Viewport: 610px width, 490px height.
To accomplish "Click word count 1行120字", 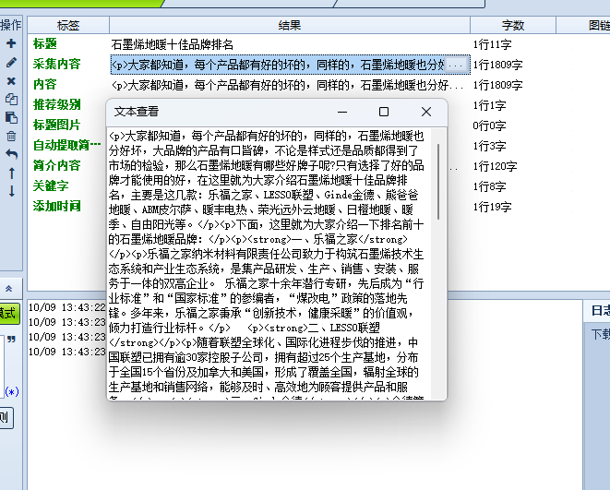I will point(495,166).
